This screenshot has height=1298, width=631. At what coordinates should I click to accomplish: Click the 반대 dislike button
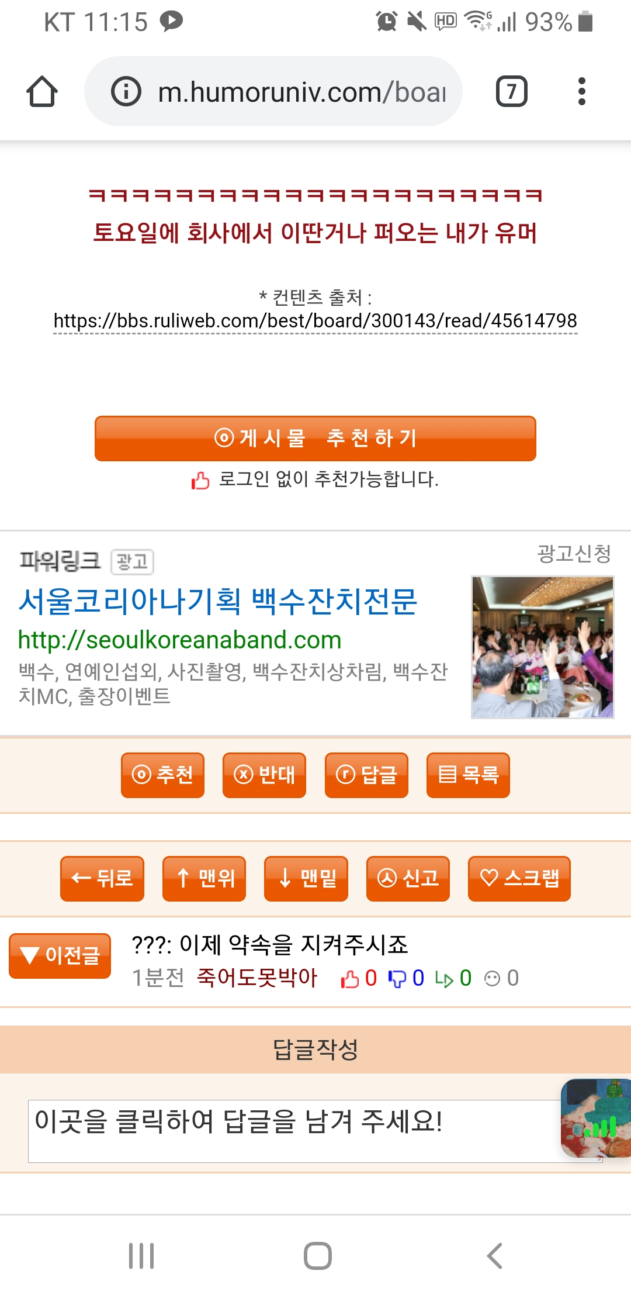pyautogui.click(x=264, y=775)
